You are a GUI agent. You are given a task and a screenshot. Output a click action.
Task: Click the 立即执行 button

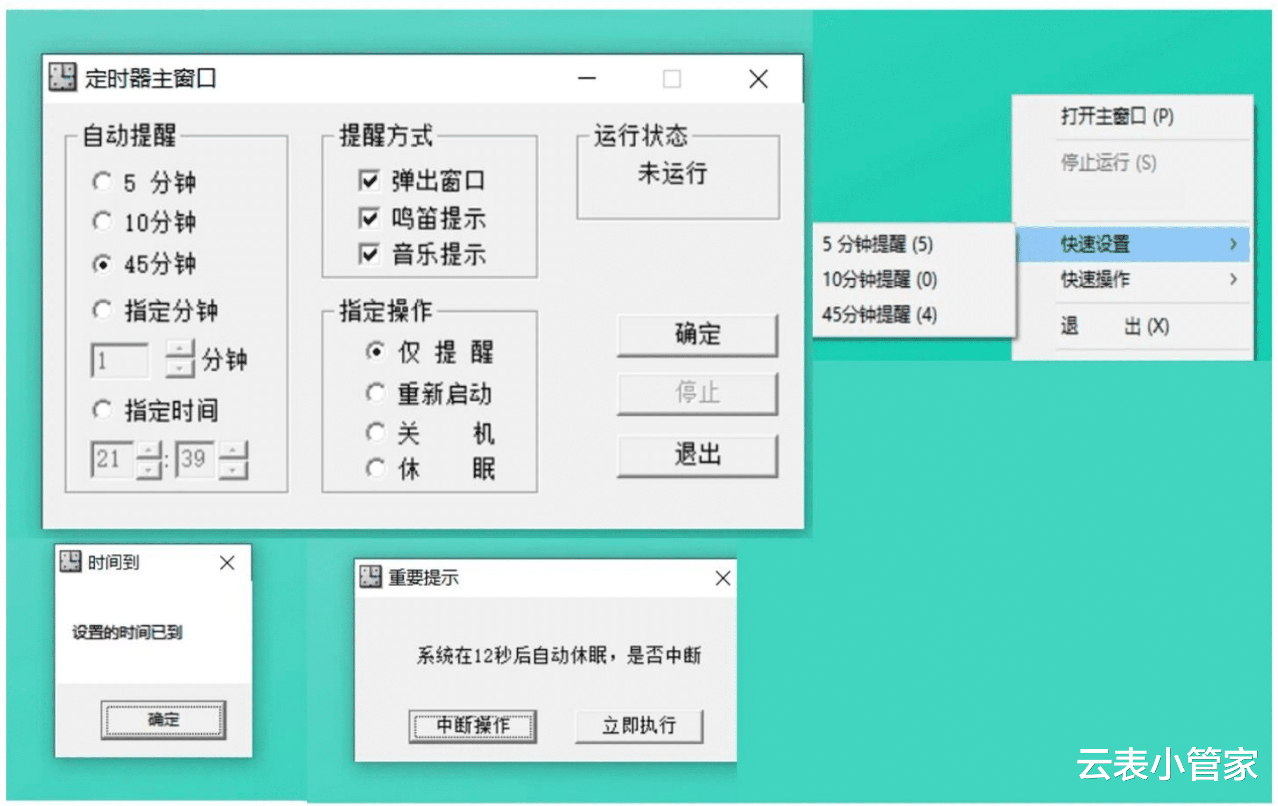(x=638, y=725)
